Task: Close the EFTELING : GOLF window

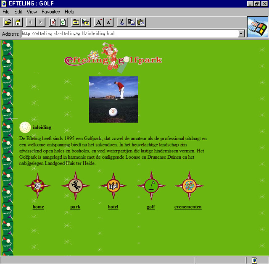Action: tap(264, 4)
